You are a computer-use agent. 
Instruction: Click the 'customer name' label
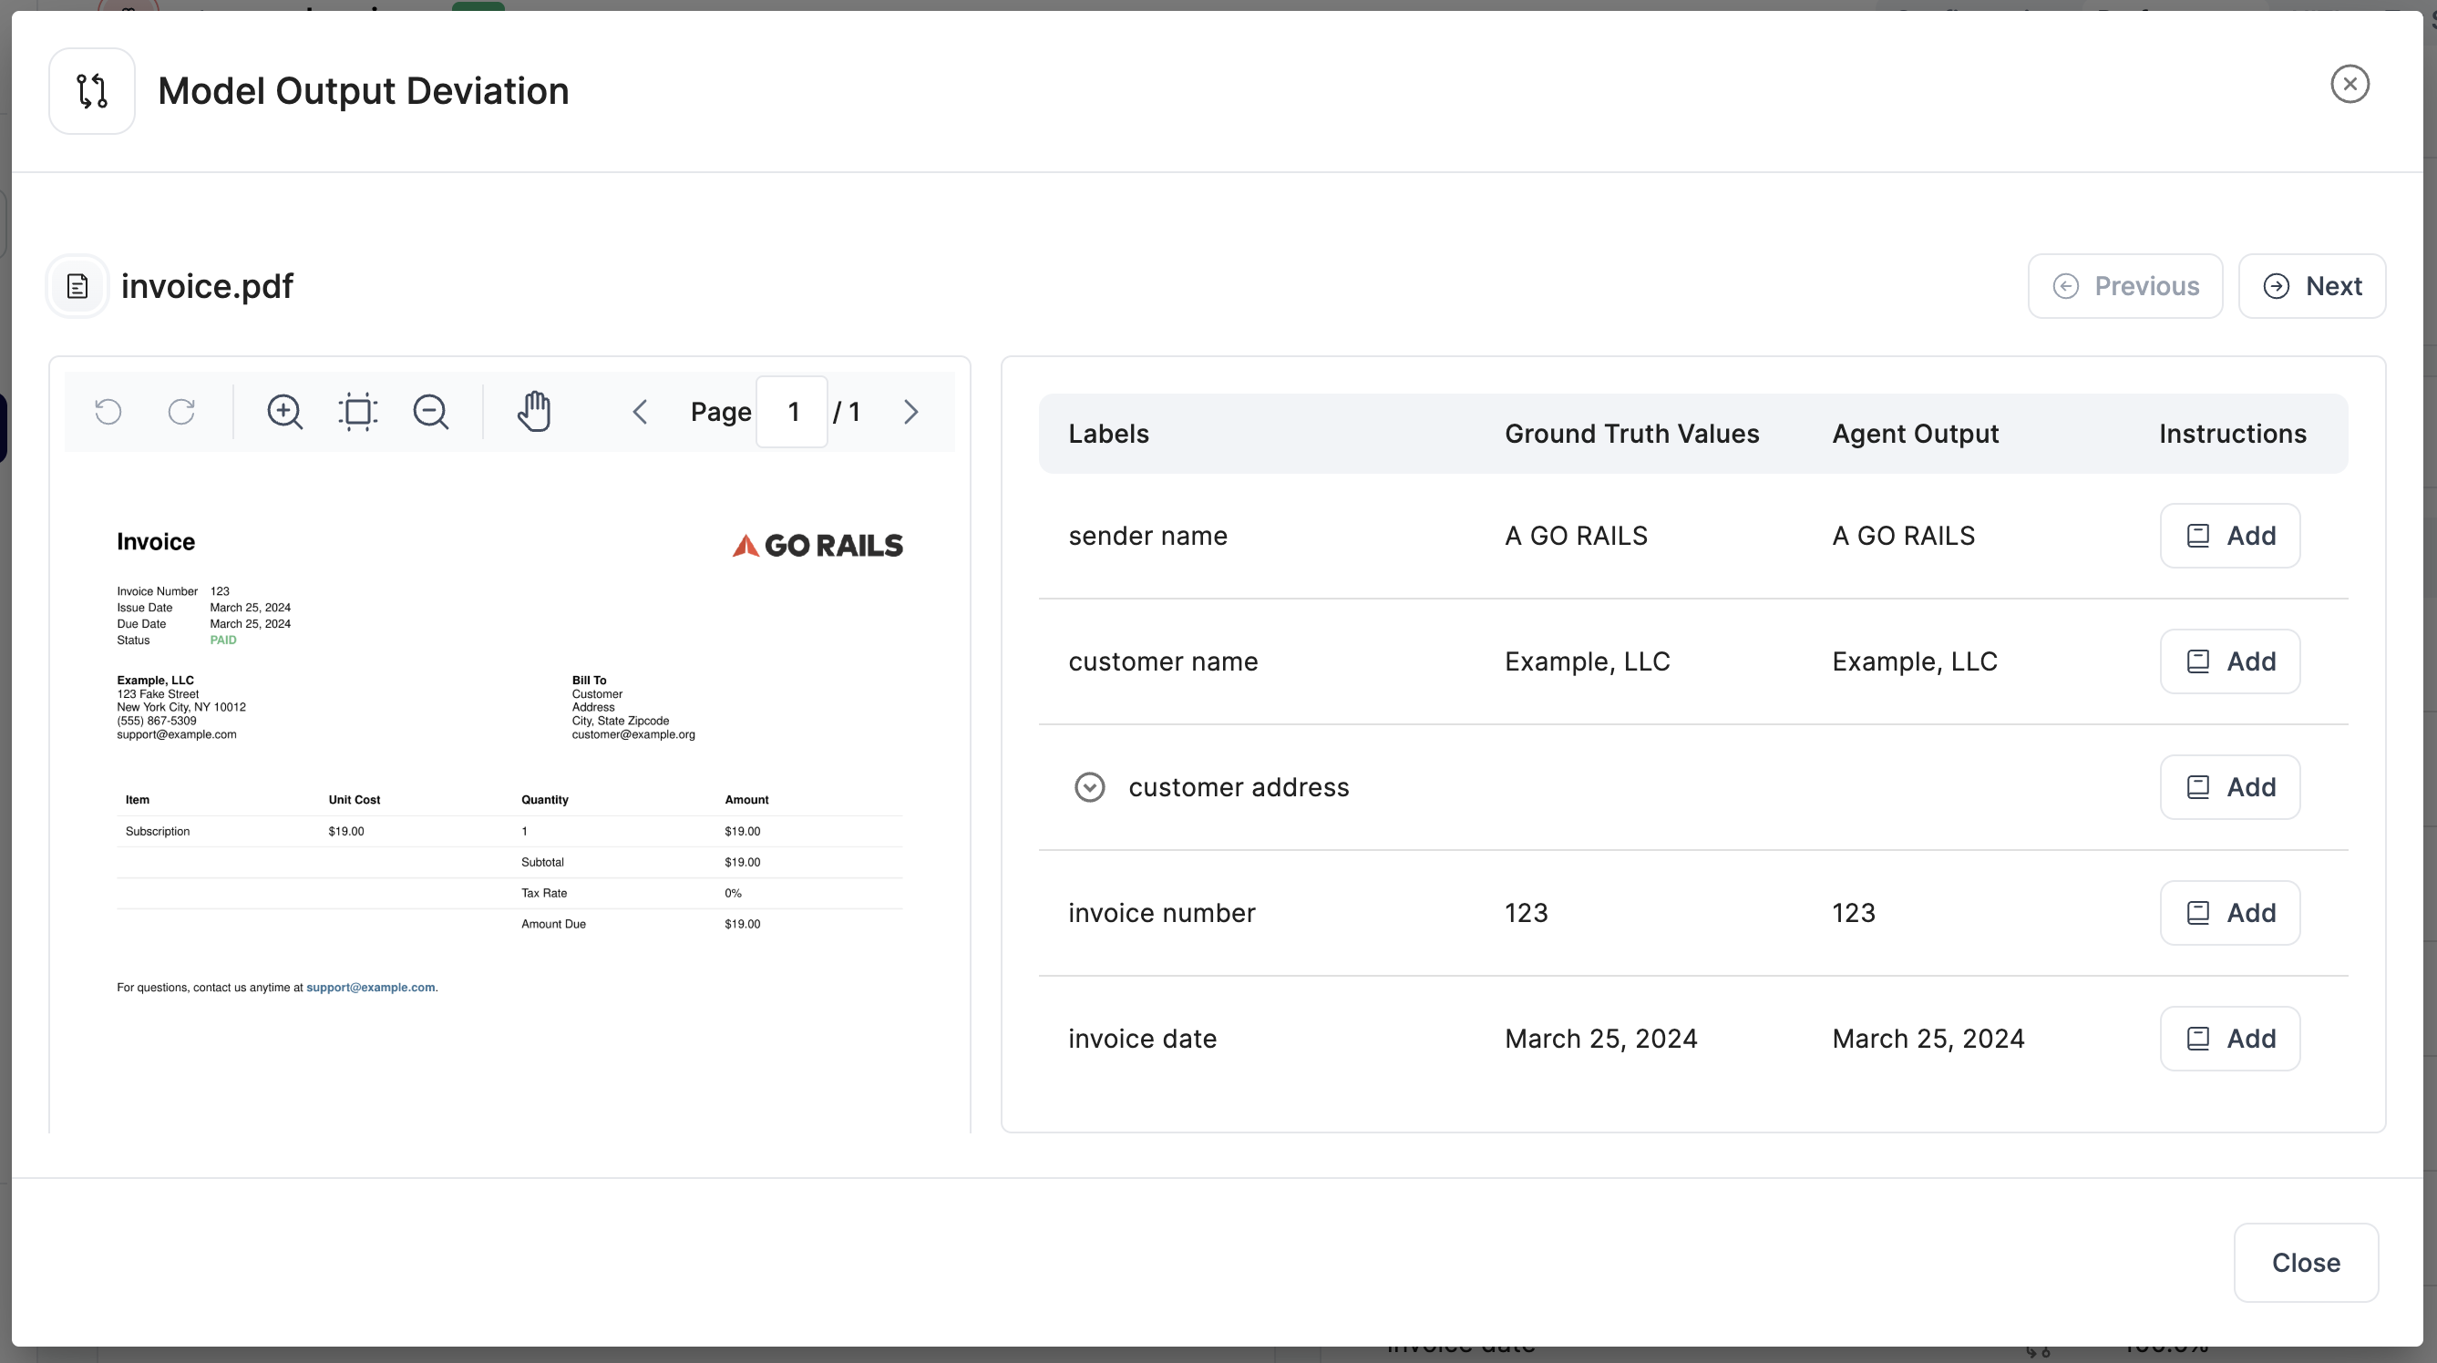(x=1163, y=662)
